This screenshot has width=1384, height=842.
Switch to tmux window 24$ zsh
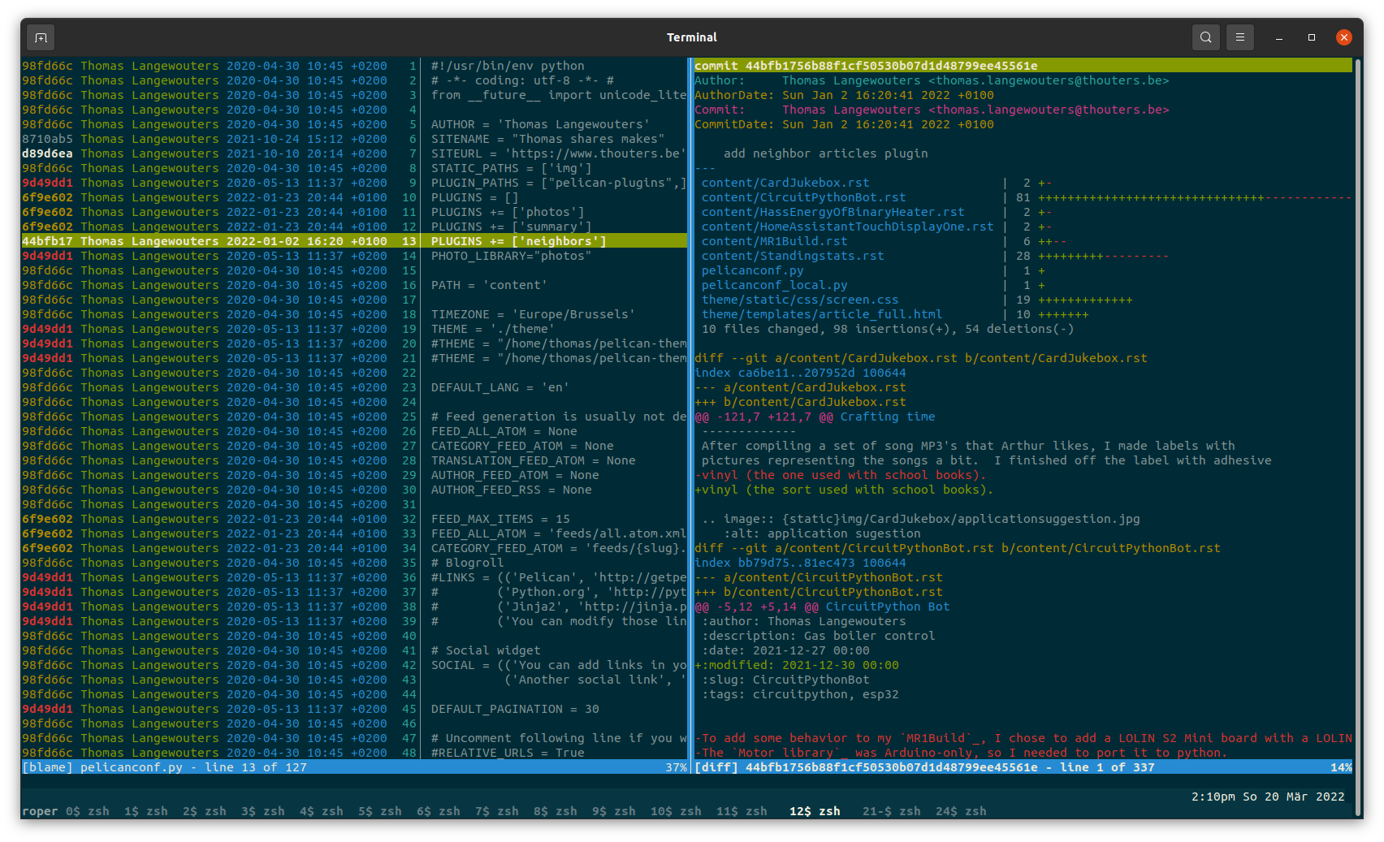[x=961, y=811]
